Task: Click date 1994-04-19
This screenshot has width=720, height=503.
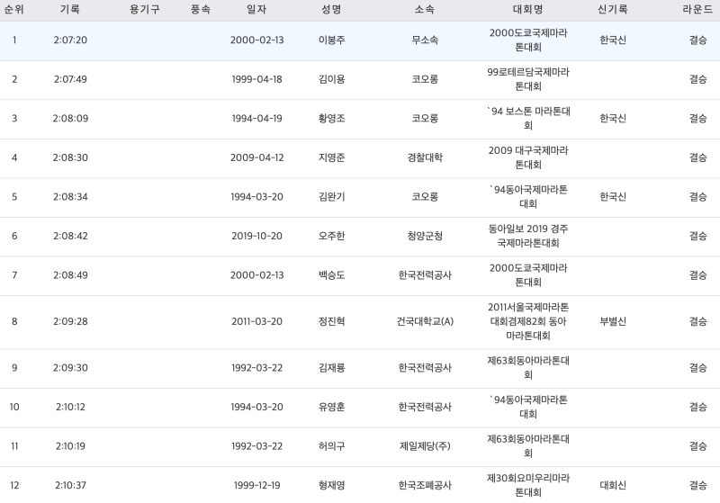Action: click(x=257, y=119)
